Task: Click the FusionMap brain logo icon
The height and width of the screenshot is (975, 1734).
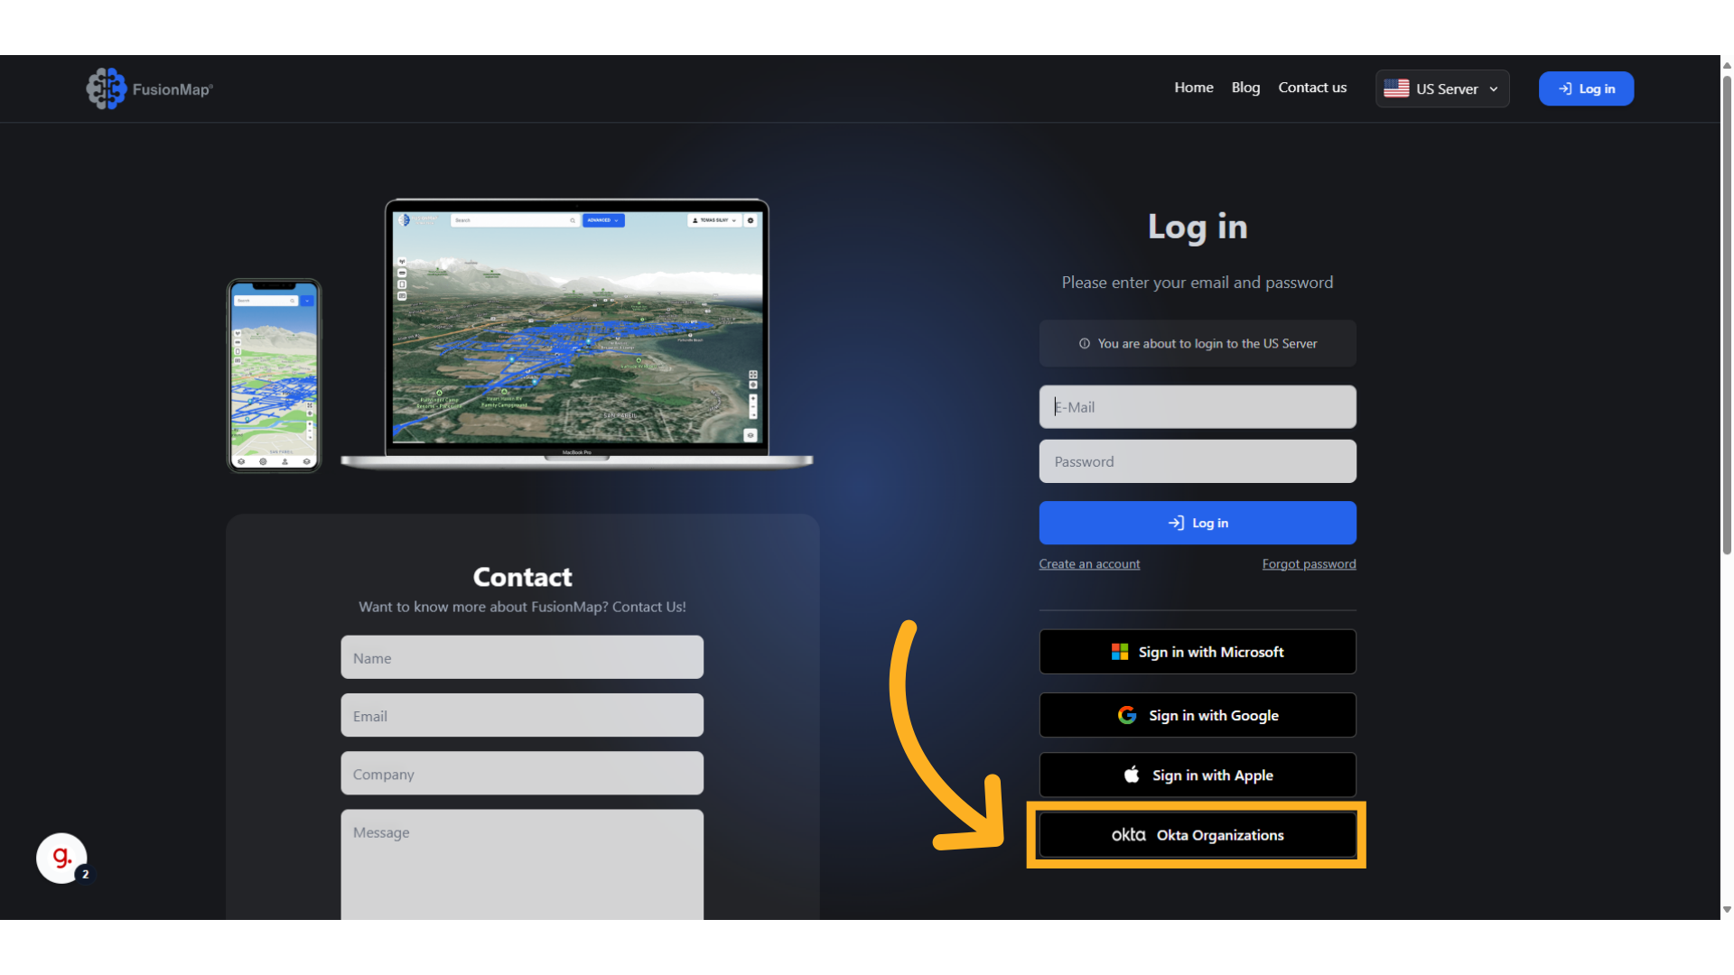Action: point(107,88)
